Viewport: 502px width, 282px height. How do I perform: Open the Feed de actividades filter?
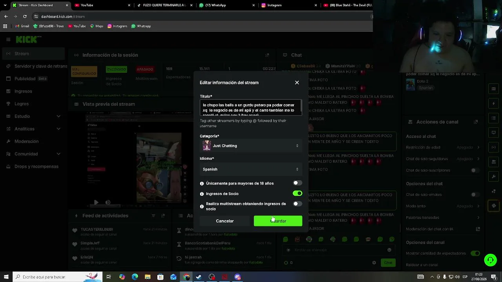pyautogui.click(x=153, y=216)
